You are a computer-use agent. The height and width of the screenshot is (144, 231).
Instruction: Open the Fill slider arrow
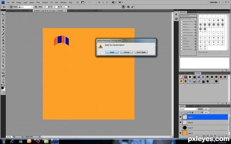click(209, 113)
